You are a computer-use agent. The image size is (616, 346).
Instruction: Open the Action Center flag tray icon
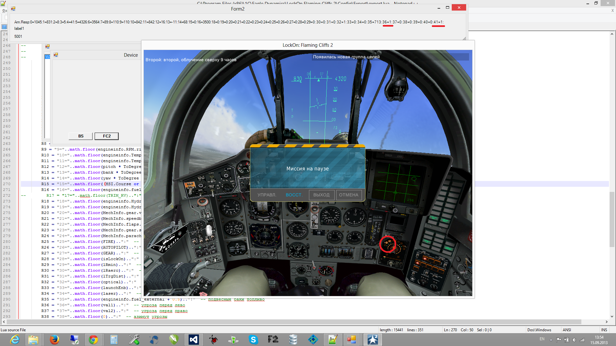click(559, 340)
